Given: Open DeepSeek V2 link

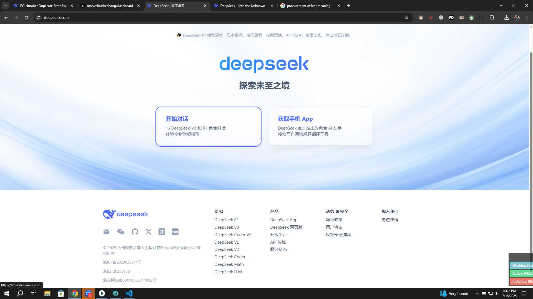Looking at the screenshot, I should [227, 249].
